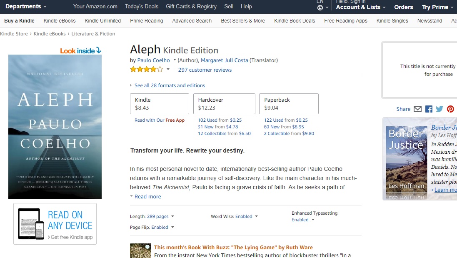This screenshot has width=457, height=258.
Task: Open Account & Lists dropdown
Action: tap(361, 7)
